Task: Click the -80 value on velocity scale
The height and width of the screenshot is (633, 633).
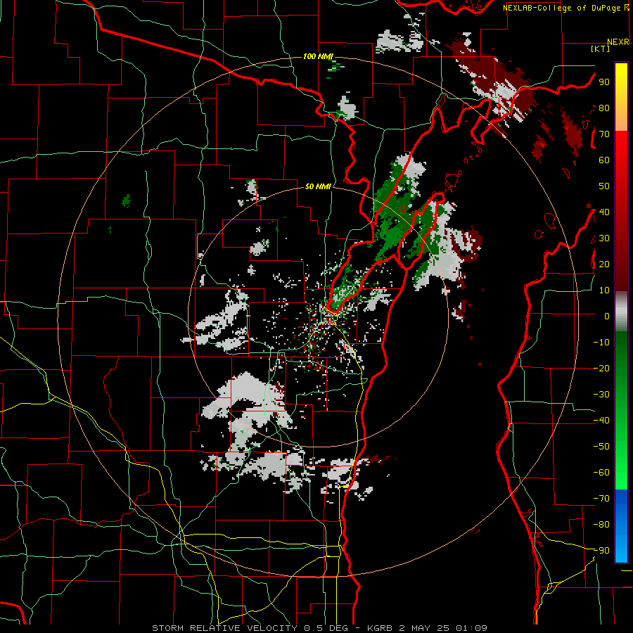Action: (x=601, y=525)
